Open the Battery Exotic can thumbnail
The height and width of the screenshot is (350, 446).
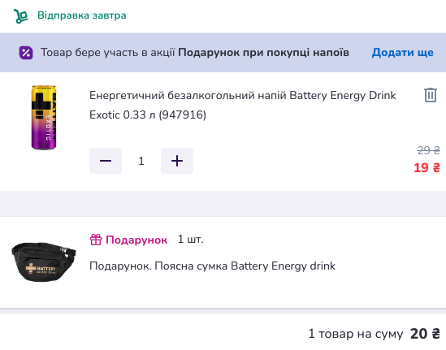(x=44, y=117)
